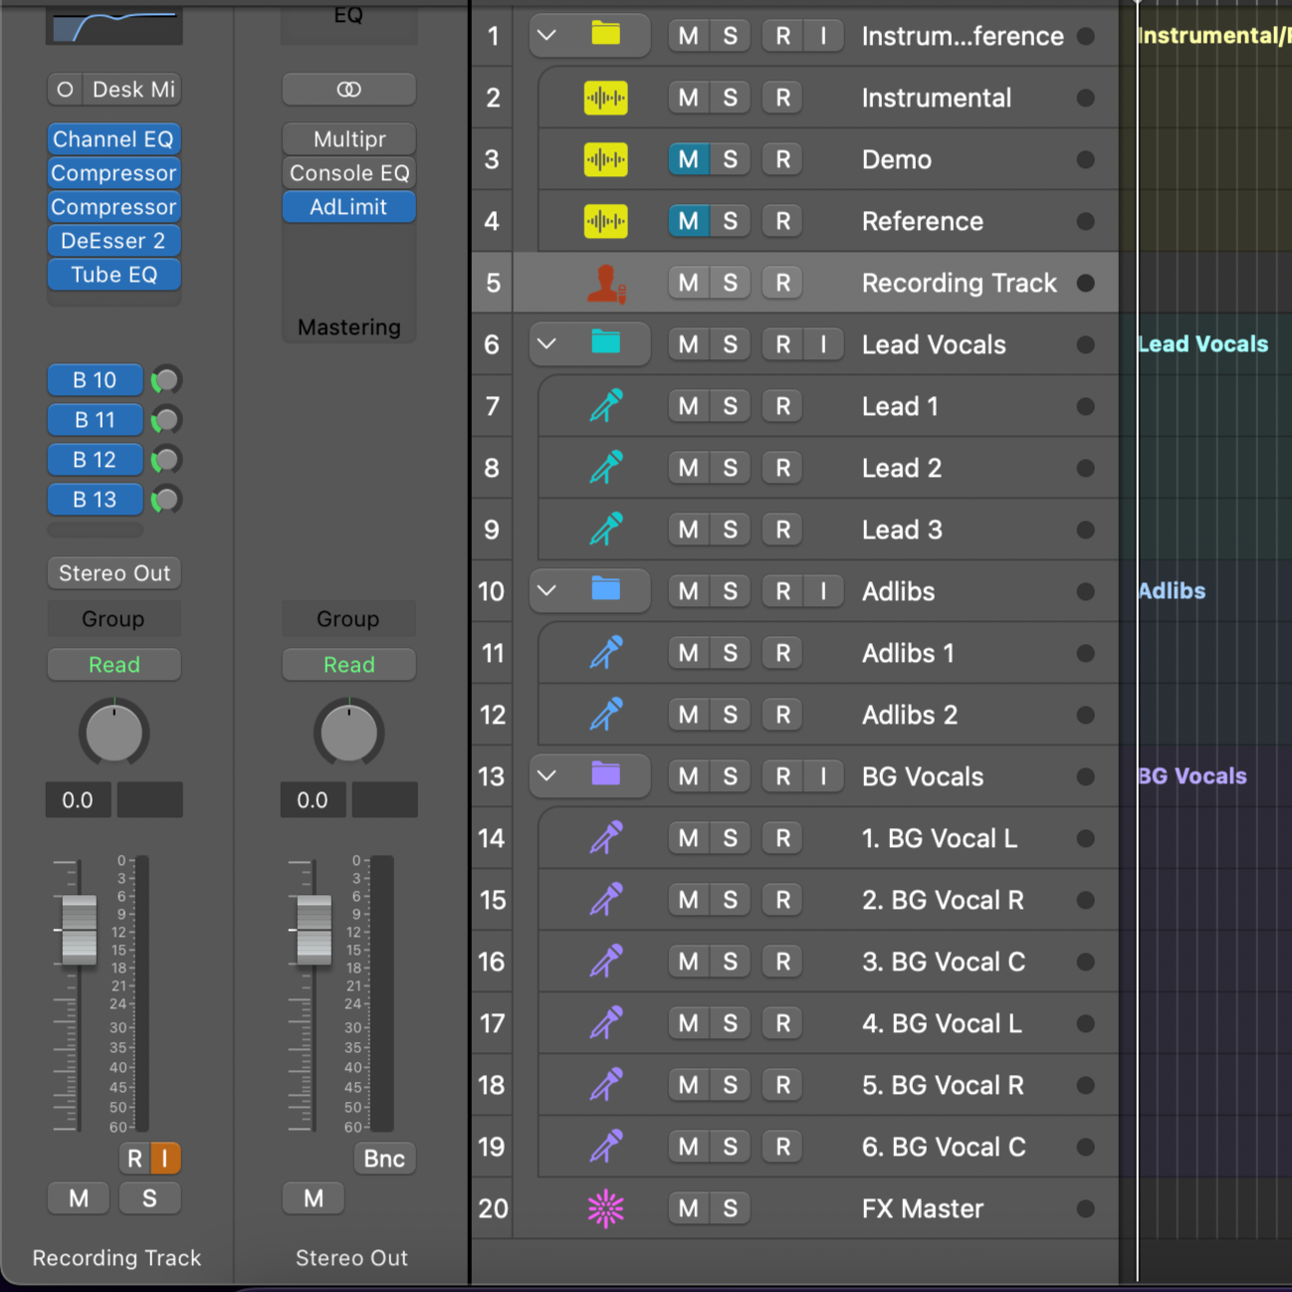The width and height of the screenshot is (1292, 1292).
Task: Click the teal microphone icon on Lead 1
Action: pos(605,406)
